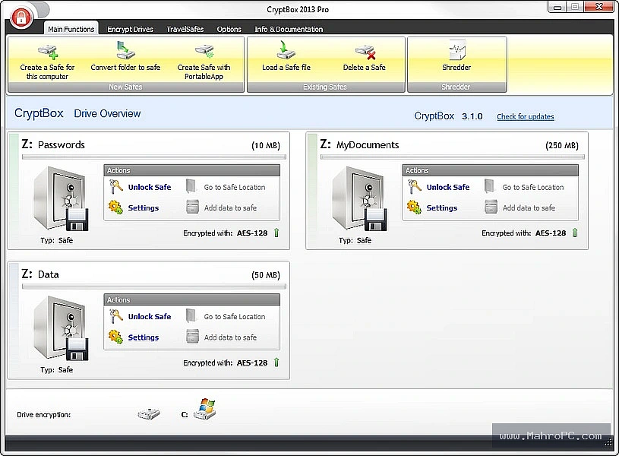619x456 pixels.
Task: Select the Windows C: drive icon
Action: point(205,409)
